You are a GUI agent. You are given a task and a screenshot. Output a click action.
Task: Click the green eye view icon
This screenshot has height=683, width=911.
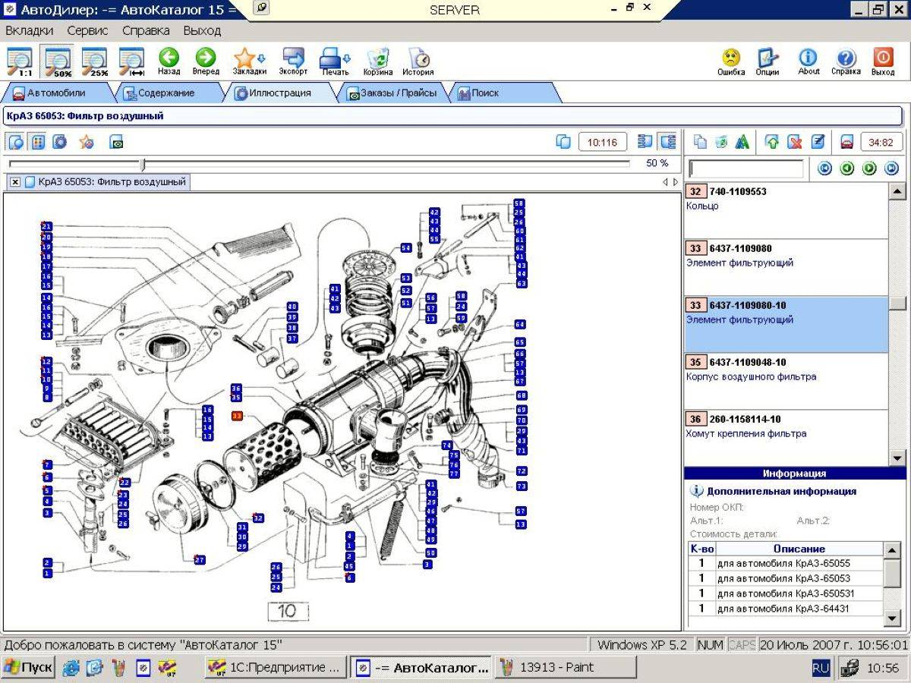tap(116, 142)
